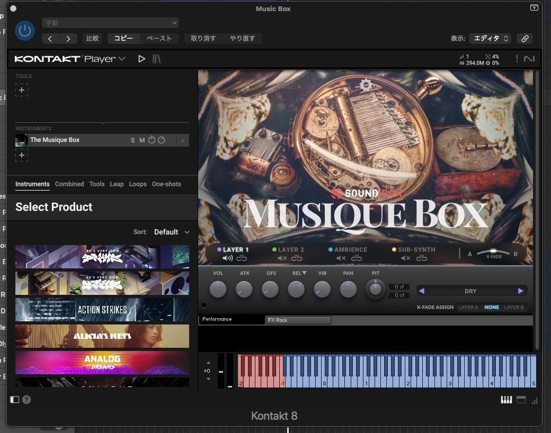
Task: Switch to the One-shots tab
Action: tap(166, 184)
